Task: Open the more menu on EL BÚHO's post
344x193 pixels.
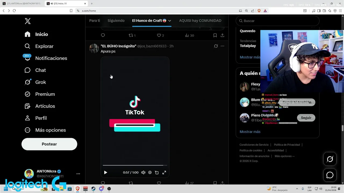Action: [223, 46]
